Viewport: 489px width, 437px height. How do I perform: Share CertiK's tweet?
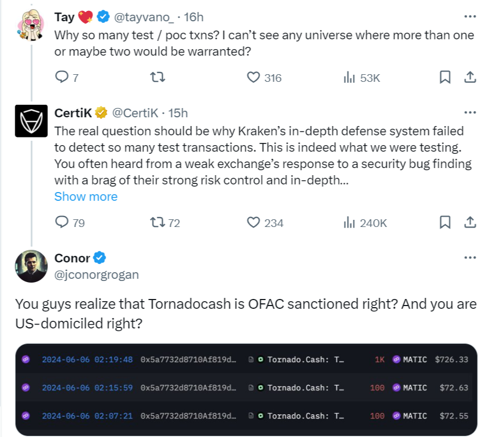(x=470, y=223)
